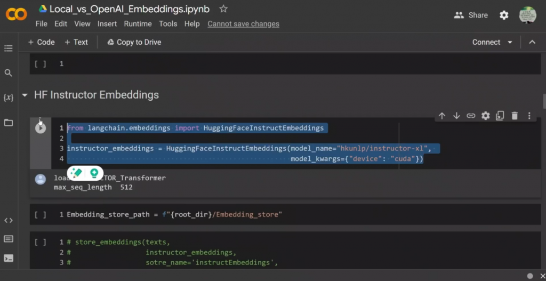Image resolution: width=546 pixels, height=281 pixels.
Task: Expand the Connect runtime options dropdown
Action: [x=510, y=42]
